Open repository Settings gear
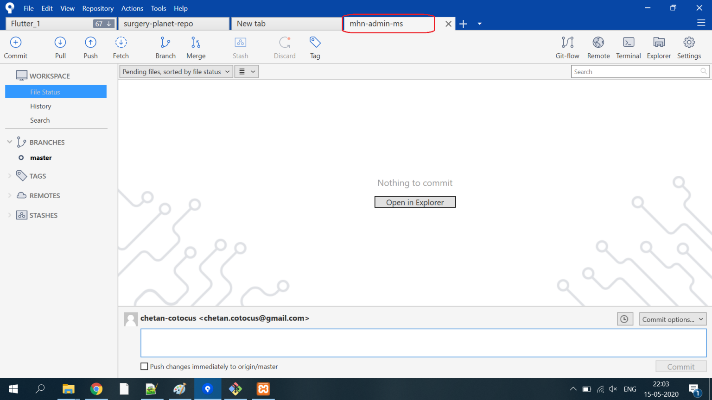 pyautogui.click(x=689, y=43)
